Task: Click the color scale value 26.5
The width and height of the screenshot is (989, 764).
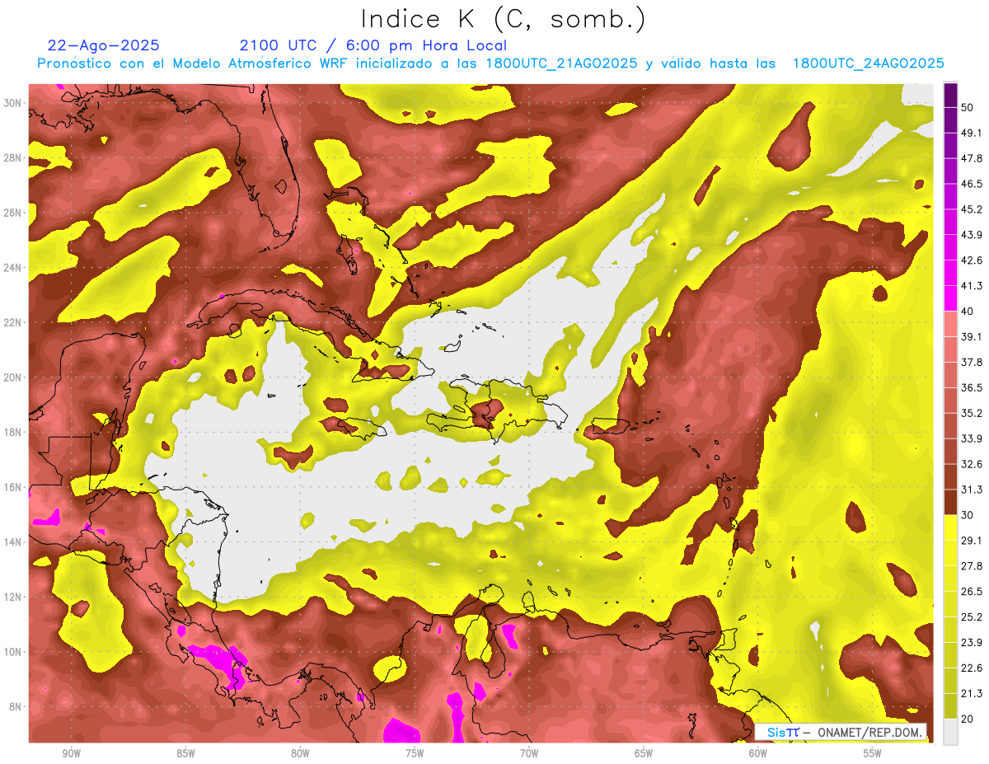Action: pyautogui.click(x=971, y=592)
